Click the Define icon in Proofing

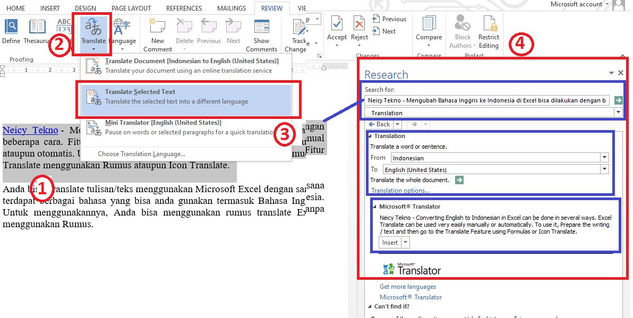11,27
